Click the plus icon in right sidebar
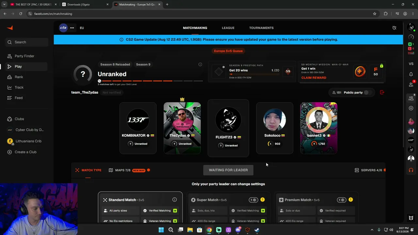Image resolution: width=418 pixels, height=235 pixels. [x=411, y=108]
